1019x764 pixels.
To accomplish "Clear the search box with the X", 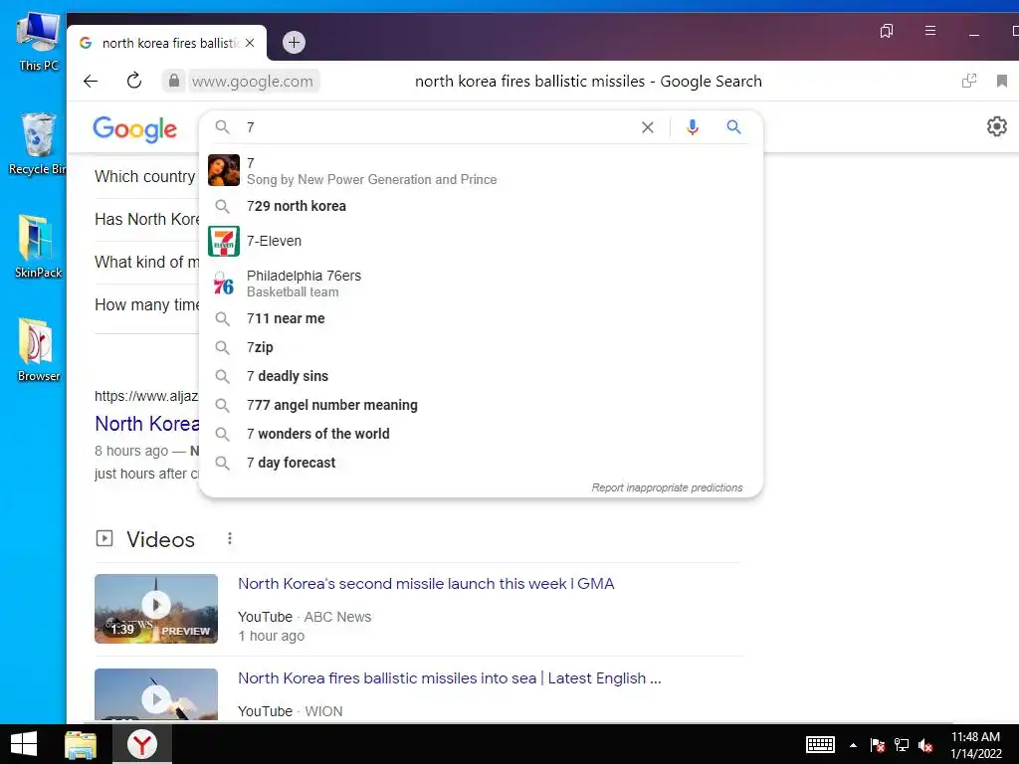I will (647, 127).
